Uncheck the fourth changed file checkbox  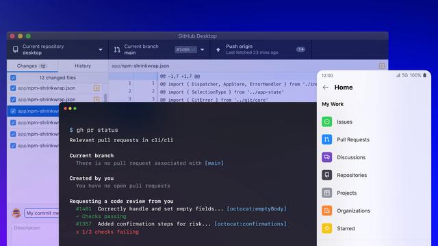tap(13, 122)
